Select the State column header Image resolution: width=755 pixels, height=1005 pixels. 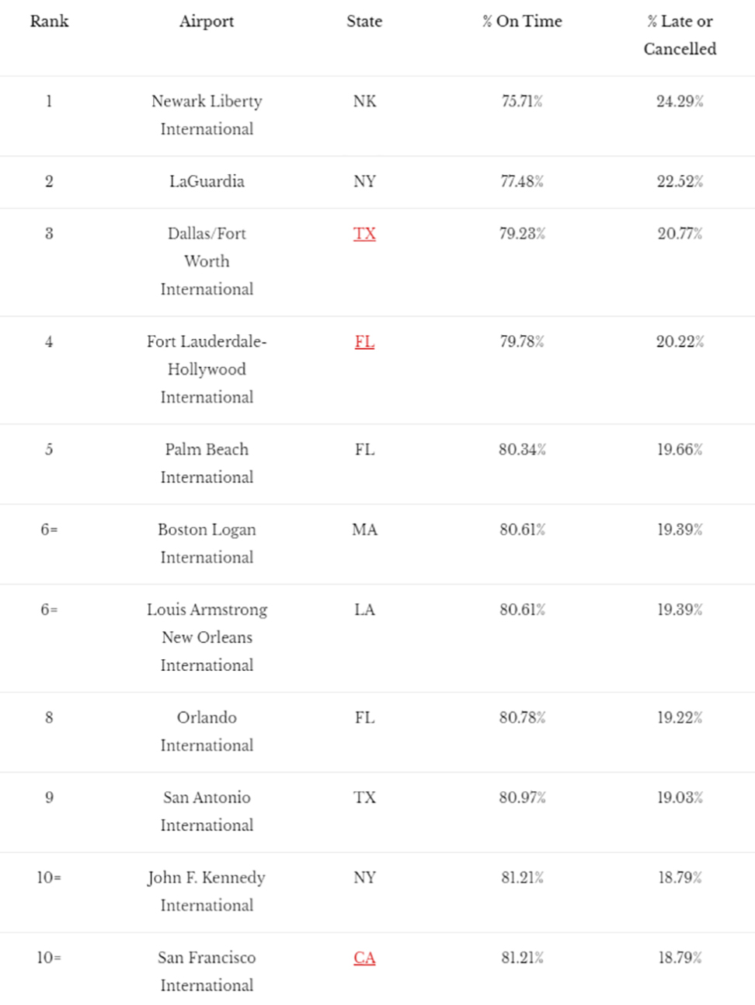coord(364,22)
